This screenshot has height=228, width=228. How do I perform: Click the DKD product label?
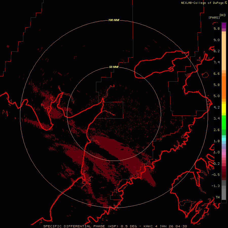click(x=222, y=15)
